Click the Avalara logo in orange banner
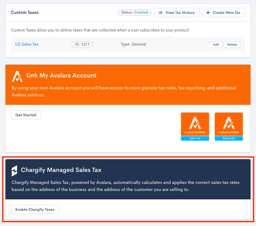Viewport: 256px width, 226px height. pyautogui.click(x=17, y=76)
